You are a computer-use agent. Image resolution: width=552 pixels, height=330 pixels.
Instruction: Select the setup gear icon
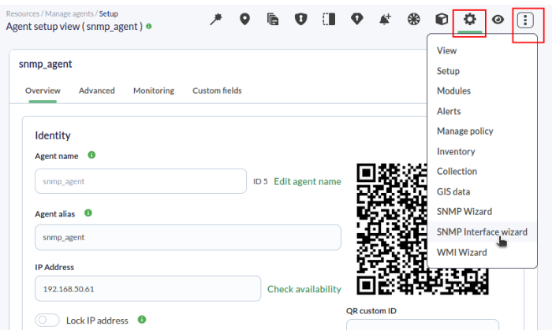click(x=470, y=20)
